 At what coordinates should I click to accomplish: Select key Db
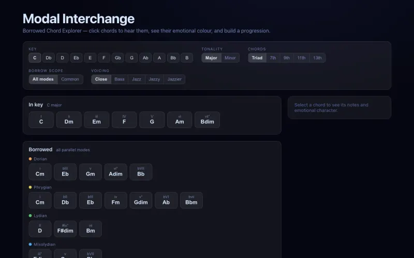[49, 58]
